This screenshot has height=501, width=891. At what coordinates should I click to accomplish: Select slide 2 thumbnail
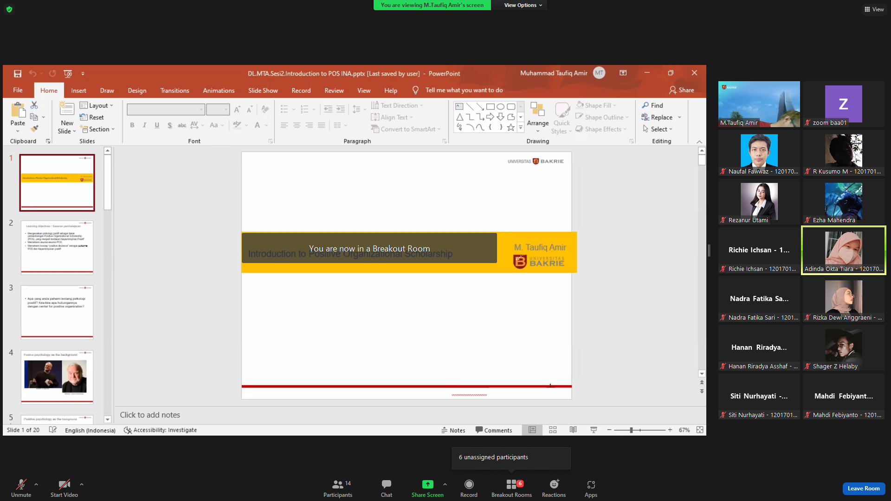57,247
